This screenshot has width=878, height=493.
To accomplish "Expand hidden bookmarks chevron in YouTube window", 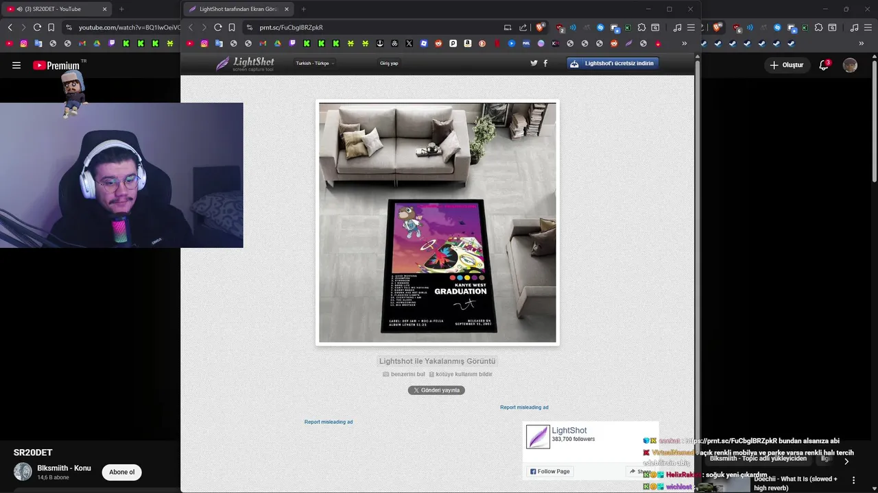I will (x=862, y=43).
